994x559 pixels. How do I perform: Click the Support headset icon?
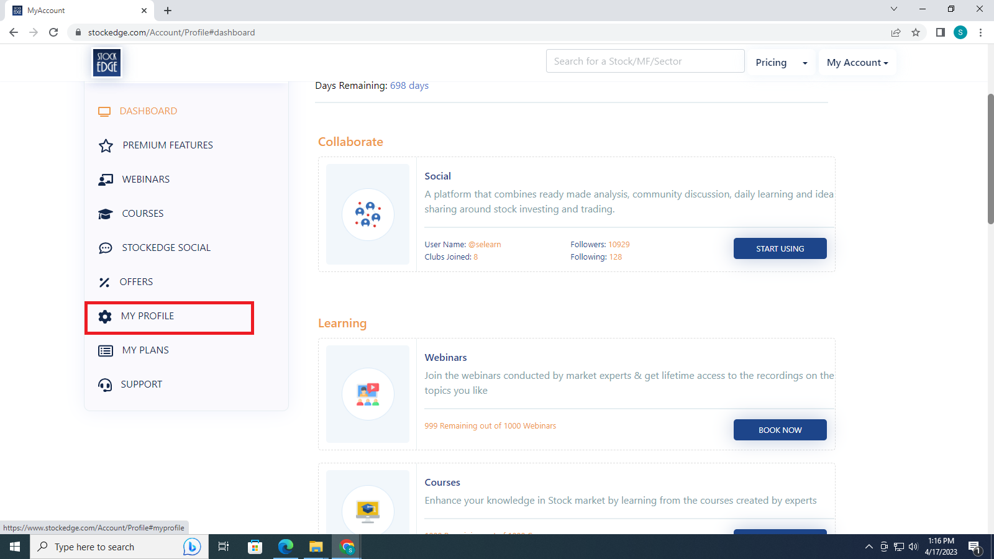[105, 385]
